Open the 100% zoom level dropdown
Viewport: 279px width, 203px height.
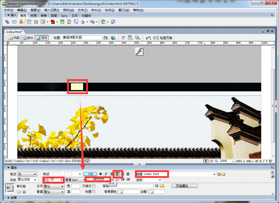pos(227,161)
